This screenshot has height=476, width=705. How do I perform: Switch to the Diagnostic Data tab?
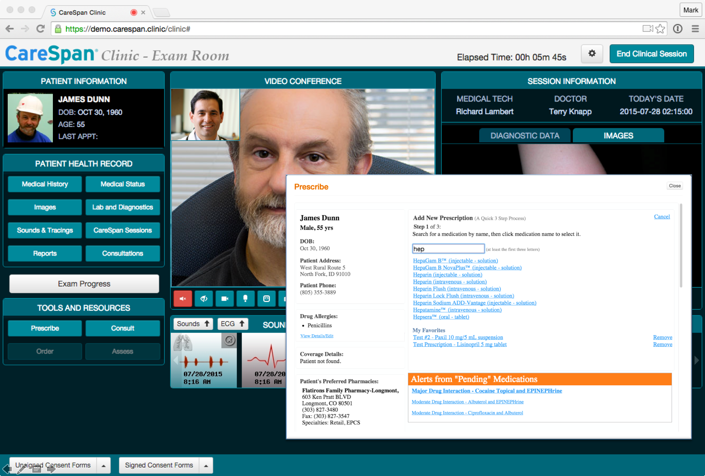click(524, 136)
